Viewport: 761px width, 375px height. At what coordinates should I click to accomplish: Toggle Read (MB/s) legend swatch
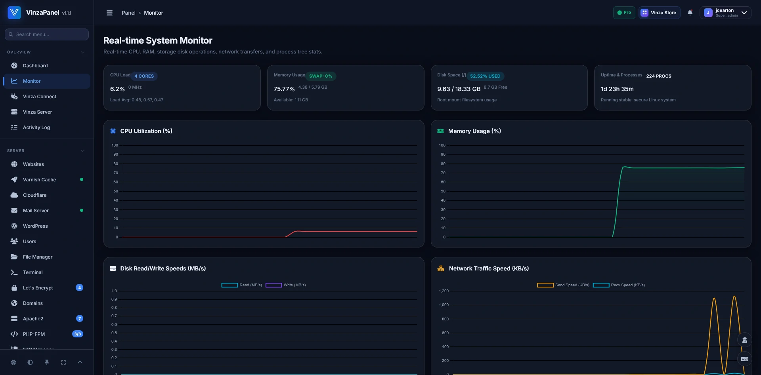coord(229,285)
